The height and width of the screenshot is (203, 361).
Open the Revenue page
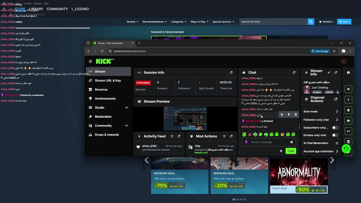(109, 90)
